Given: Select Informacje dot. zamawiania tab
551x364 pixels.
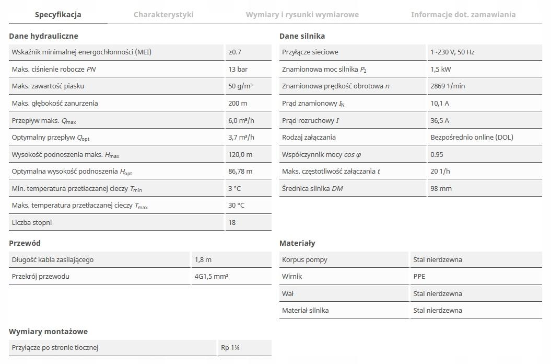Looking at the screenshot, I should [x=463, y=15].
